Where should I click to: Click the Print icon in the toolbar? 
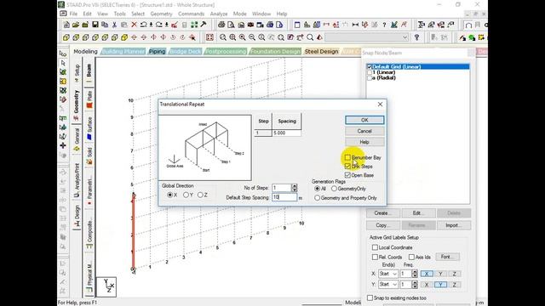coord(221,25)
